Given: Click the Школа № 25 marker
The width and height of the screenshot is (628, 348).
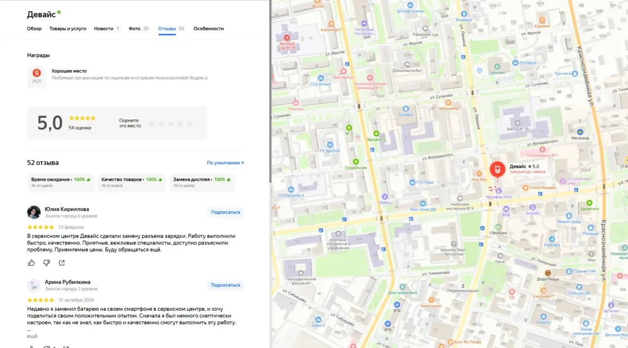Looking at the screenshot, I should [518, 124].
